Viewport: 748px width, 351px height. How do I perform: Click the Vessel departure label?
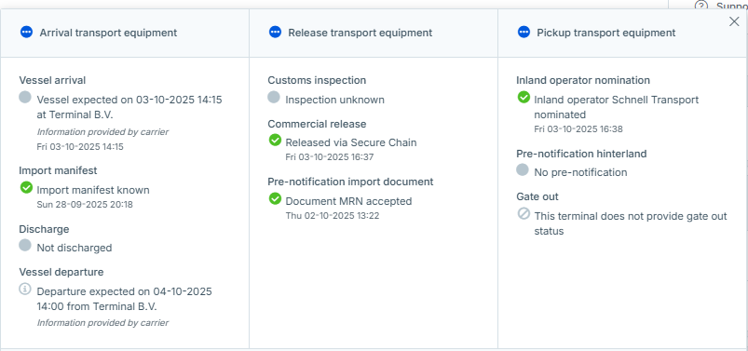pyautogui.click(x=61, y=272)
